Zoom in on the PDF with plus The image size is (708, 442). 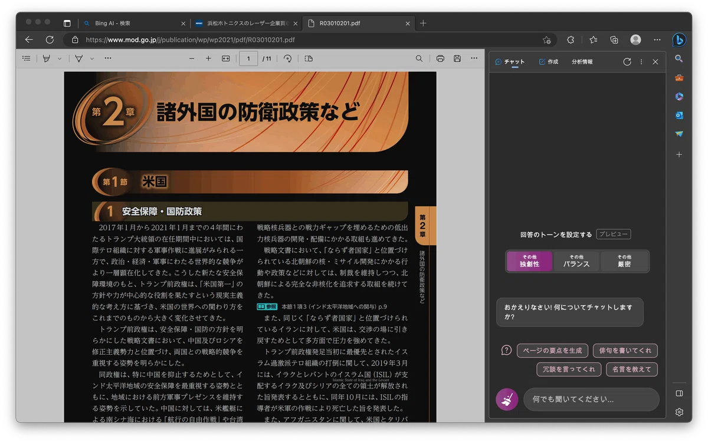tap(208, 58)
